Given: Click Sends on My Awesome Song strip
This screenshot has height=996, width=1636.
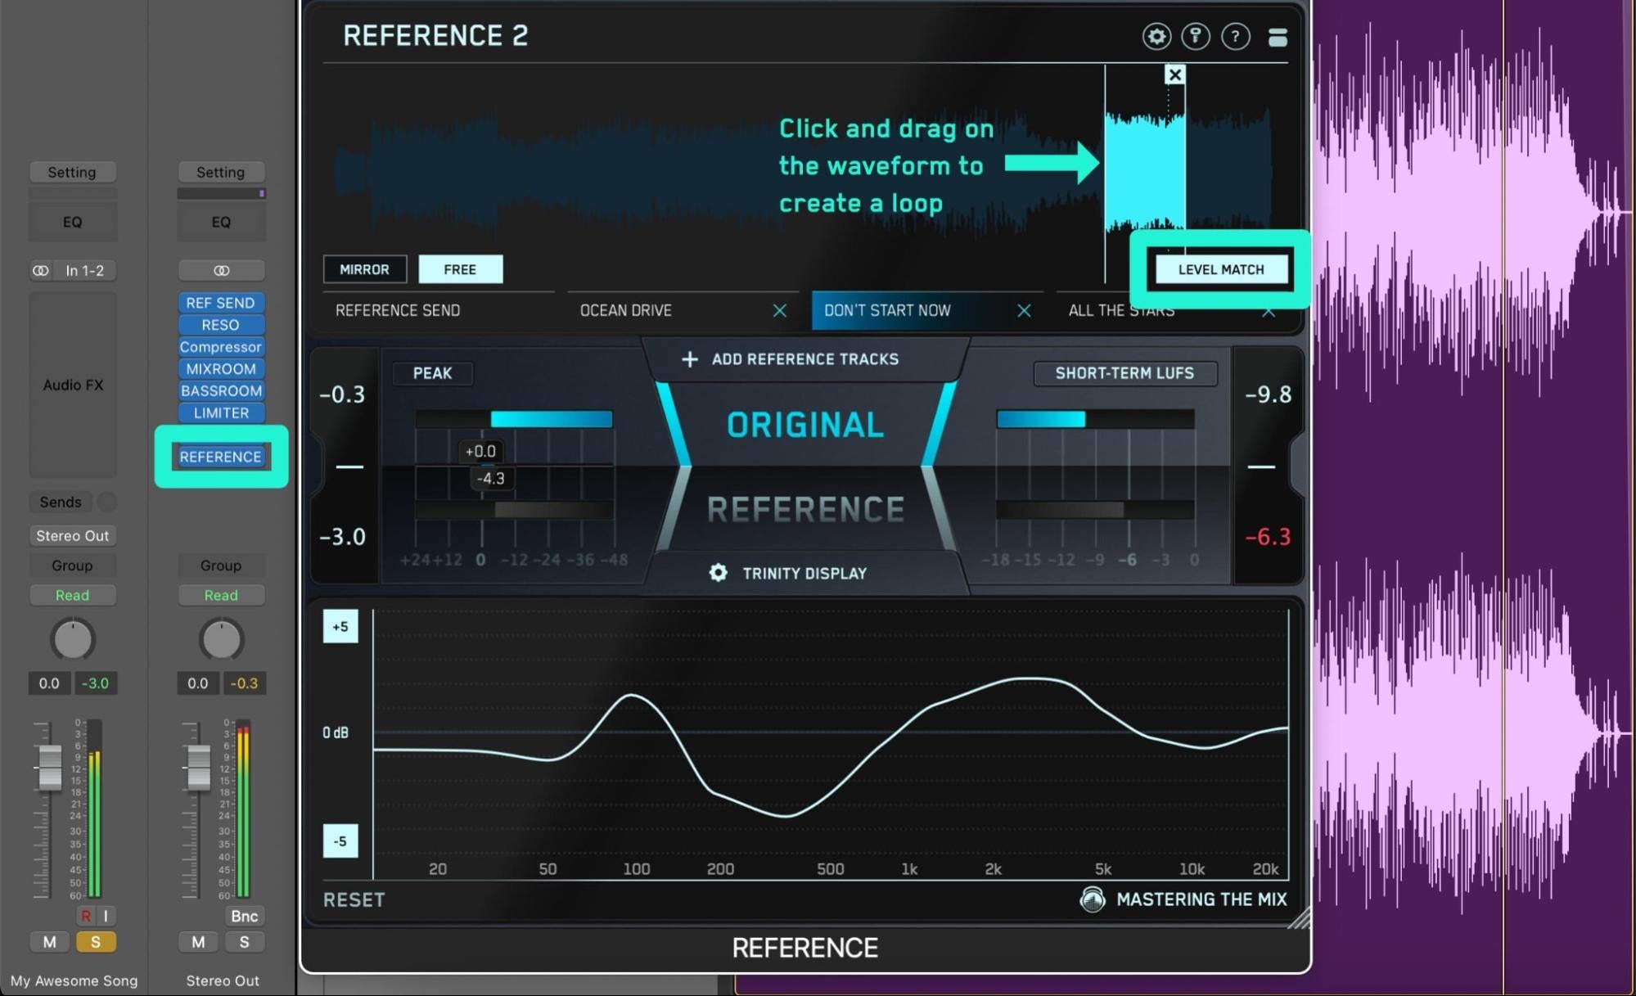Looking at the screenshot, I should pyautogui.click(x=61, y=502).
